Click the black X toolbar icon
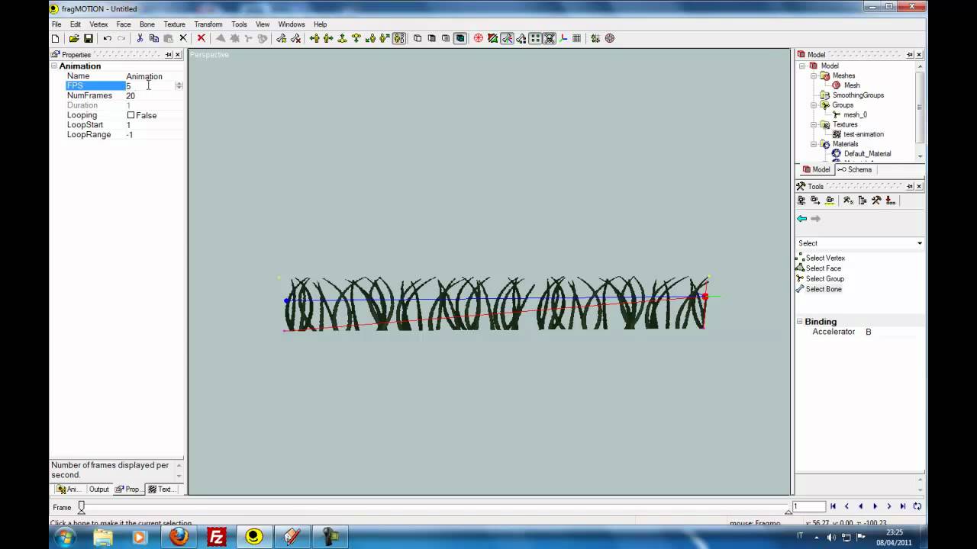Screen dimensions: 977x549 pos(183,38)
